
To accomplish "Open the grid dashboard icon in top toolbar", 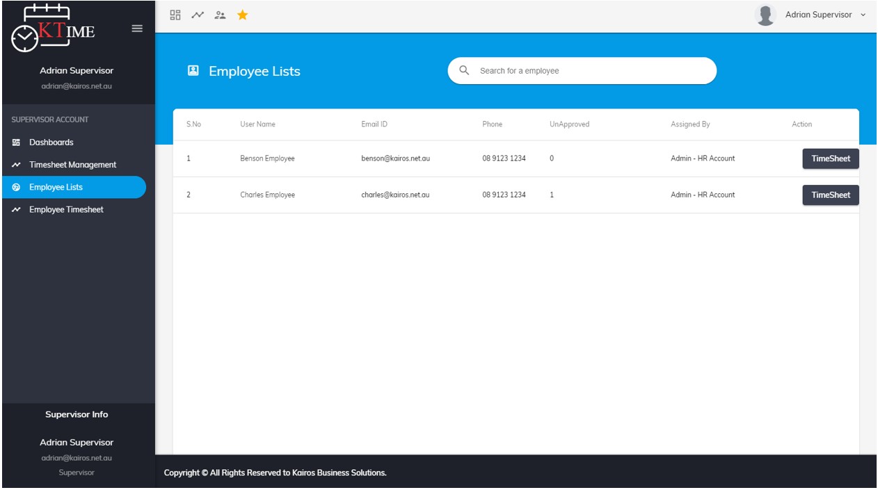I will click(175, 15).
